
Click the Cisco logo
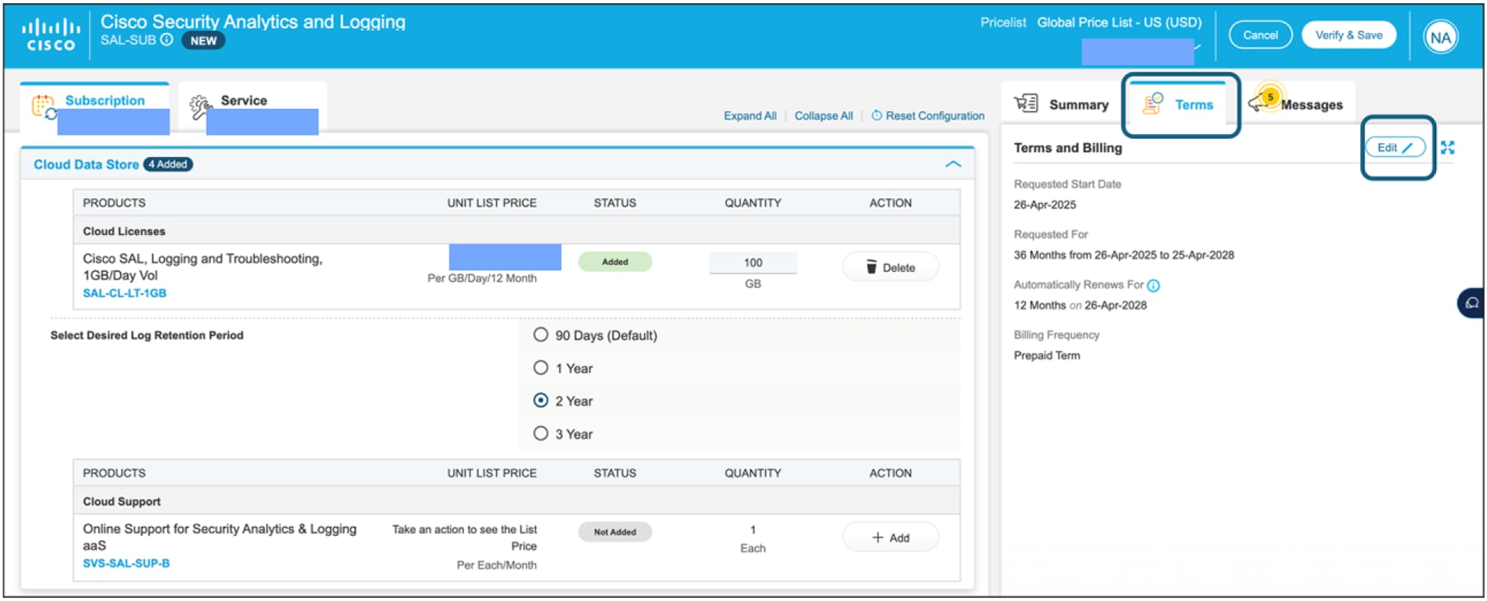pos(51,35)
